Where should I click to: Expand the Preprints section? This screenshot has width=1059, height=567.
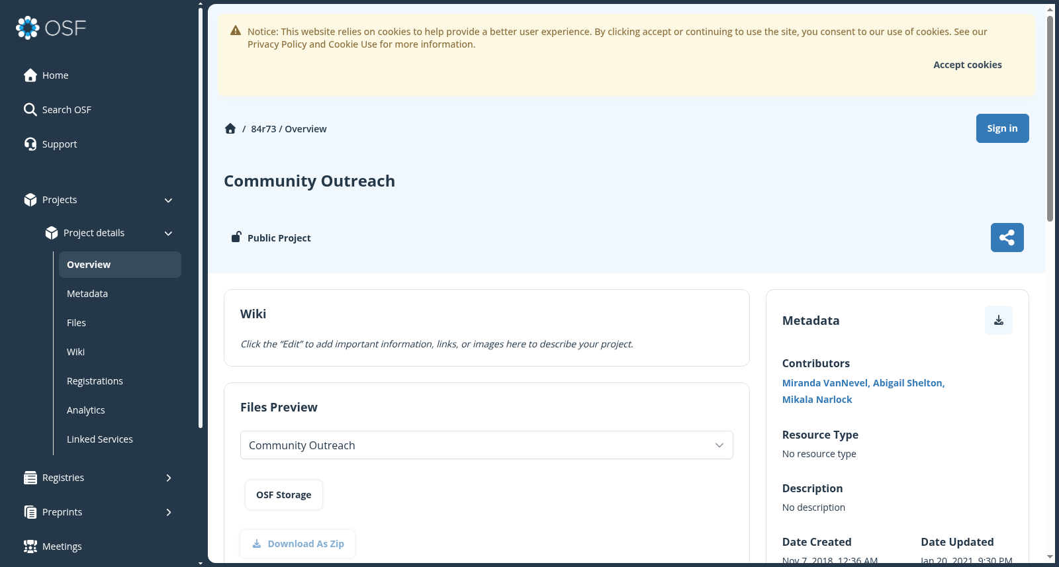click(x=168, y=512)
